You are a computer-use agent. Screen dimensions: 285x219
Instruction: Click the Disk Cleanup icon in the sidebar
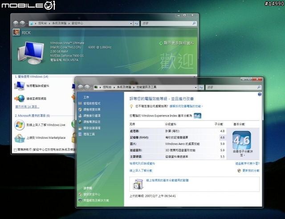(x=80, y=128)
